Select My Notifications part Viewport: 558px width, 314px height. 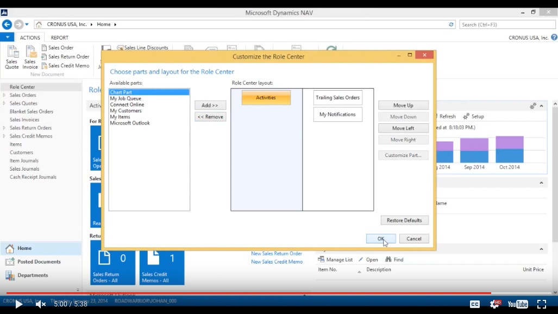pyautogui.click(x=338, y=114)
